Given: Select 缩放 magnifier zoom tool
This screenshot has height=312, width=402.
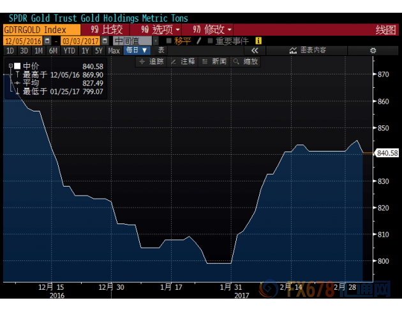Looking at the screenshot, I should 246,62.
